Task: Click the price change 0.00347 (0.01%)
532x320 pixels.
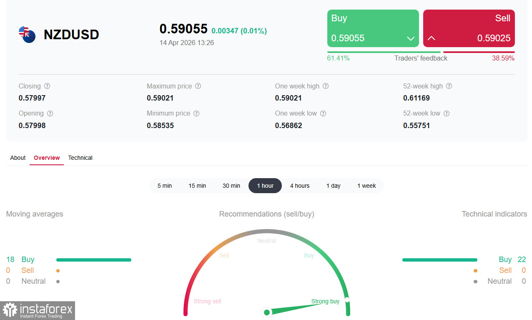Action: point(239,31)
